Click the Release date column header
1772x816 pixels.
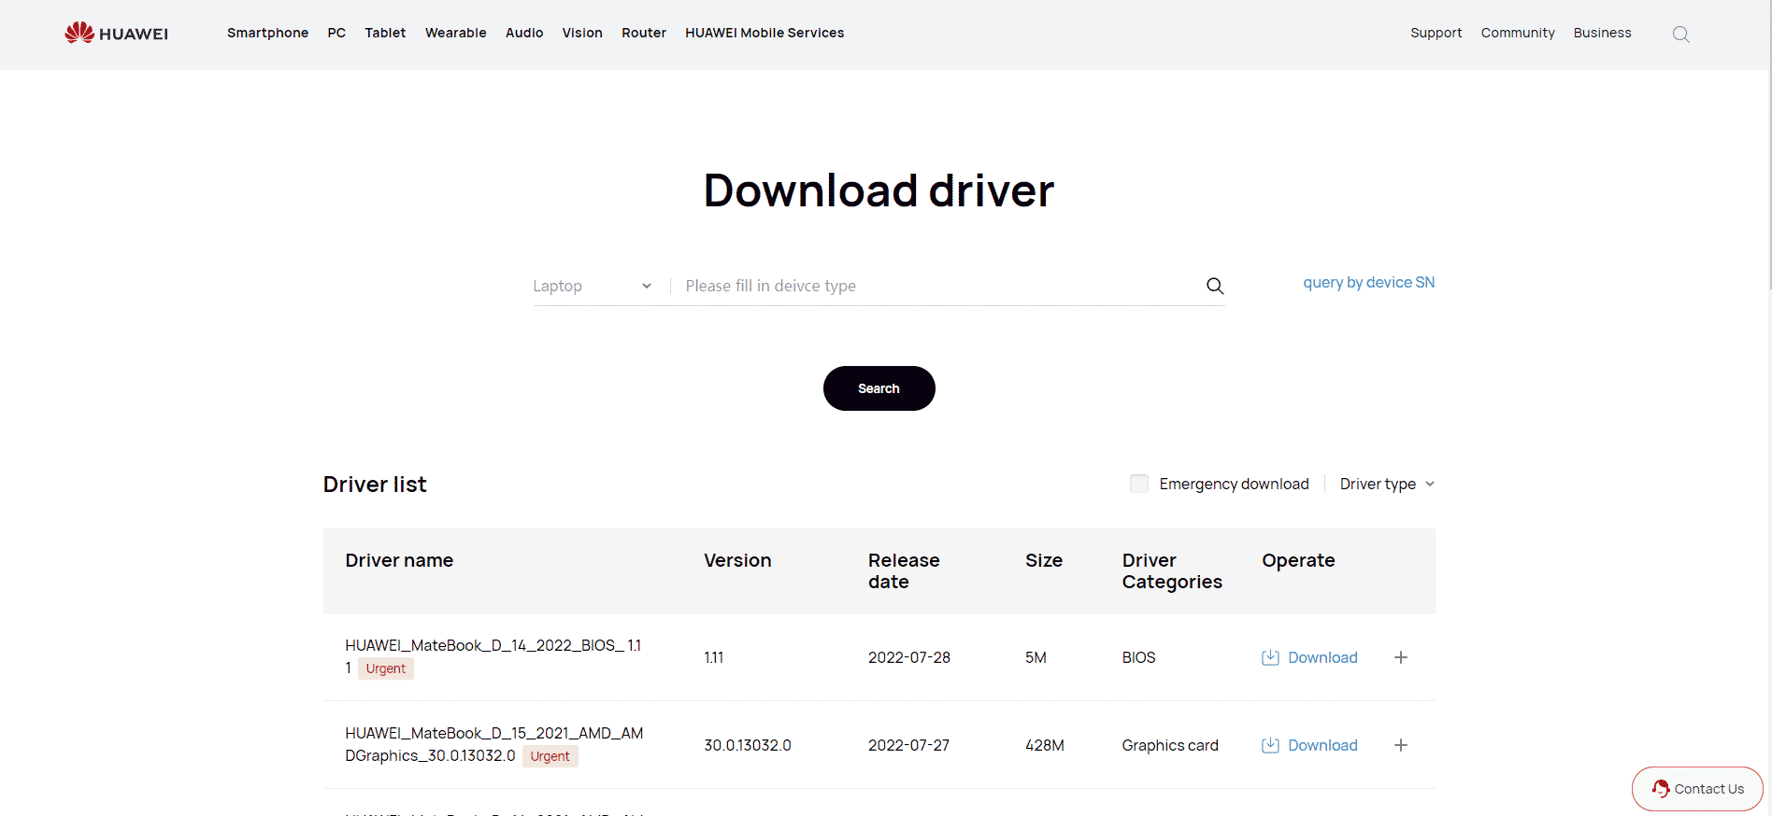pos(904,570)
